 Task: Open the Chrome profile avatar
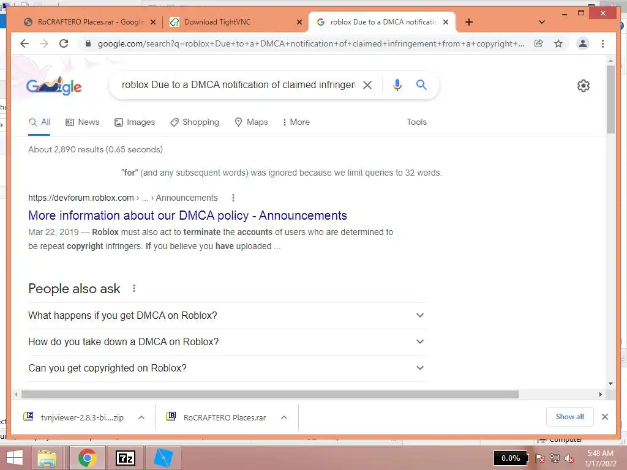[x=583, y=43]
